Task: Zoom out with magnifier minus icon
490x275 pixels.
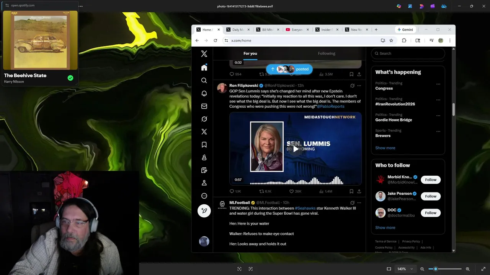Action: pos(422,269)
